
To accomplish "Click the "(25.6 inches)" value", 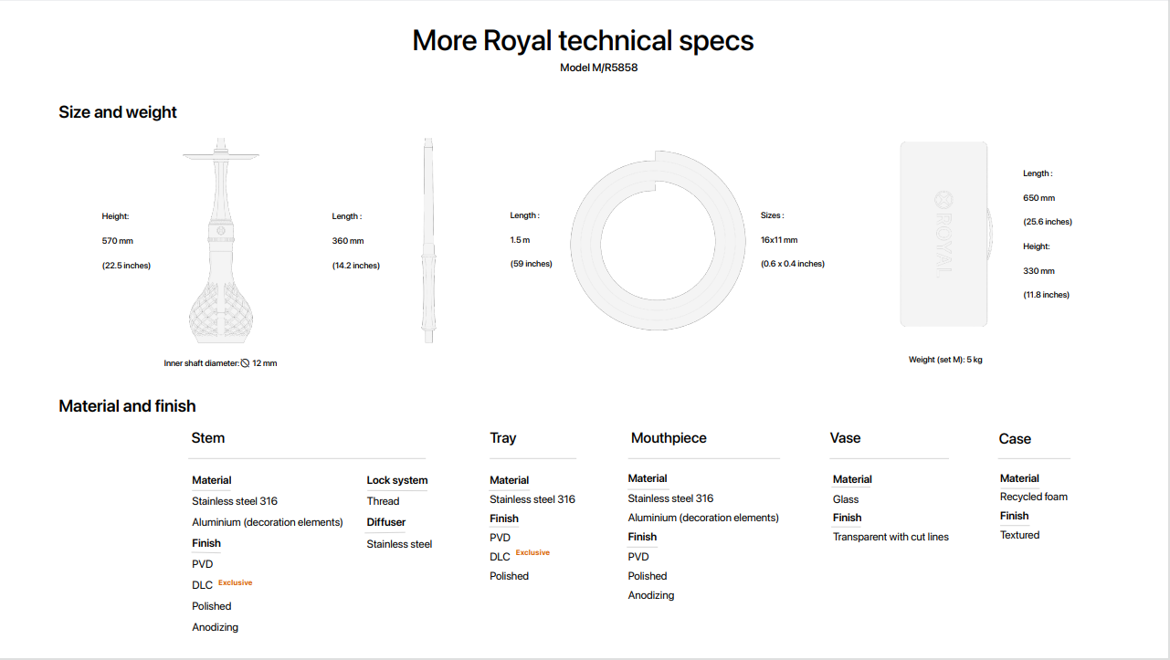I will pyautogui.click(x=1048, y=222).
